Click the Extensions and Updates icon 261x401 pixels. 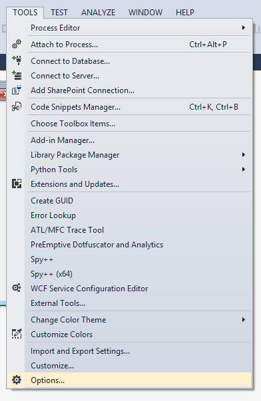(17, 184)
